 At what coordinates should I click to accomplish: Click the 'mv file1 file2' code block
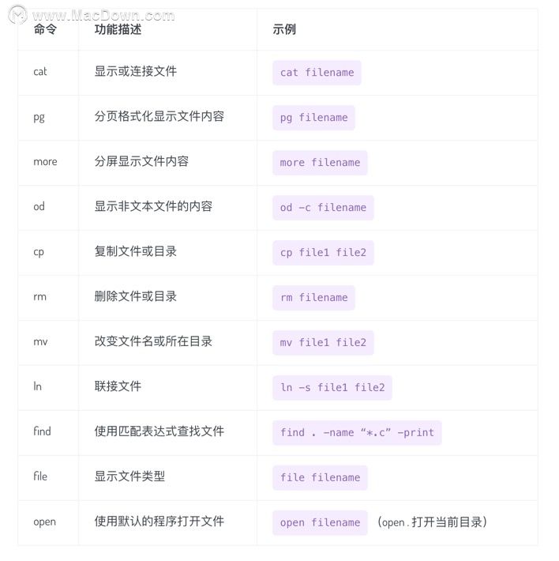click(323, 343)
